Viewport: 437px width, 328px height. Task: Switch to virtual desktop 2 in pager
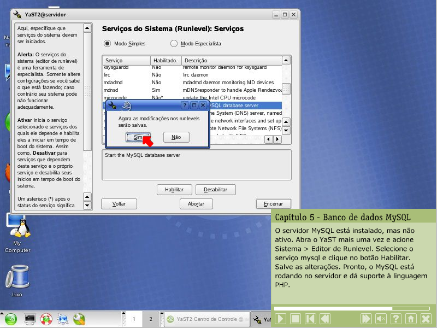[151, 319]
